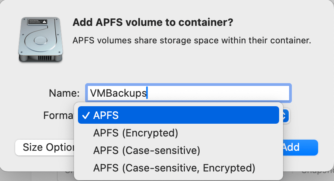Pick APFS (Case-sensitive, Encrypted) format
This screenshot has height=181, width=334.
point(174,168)
